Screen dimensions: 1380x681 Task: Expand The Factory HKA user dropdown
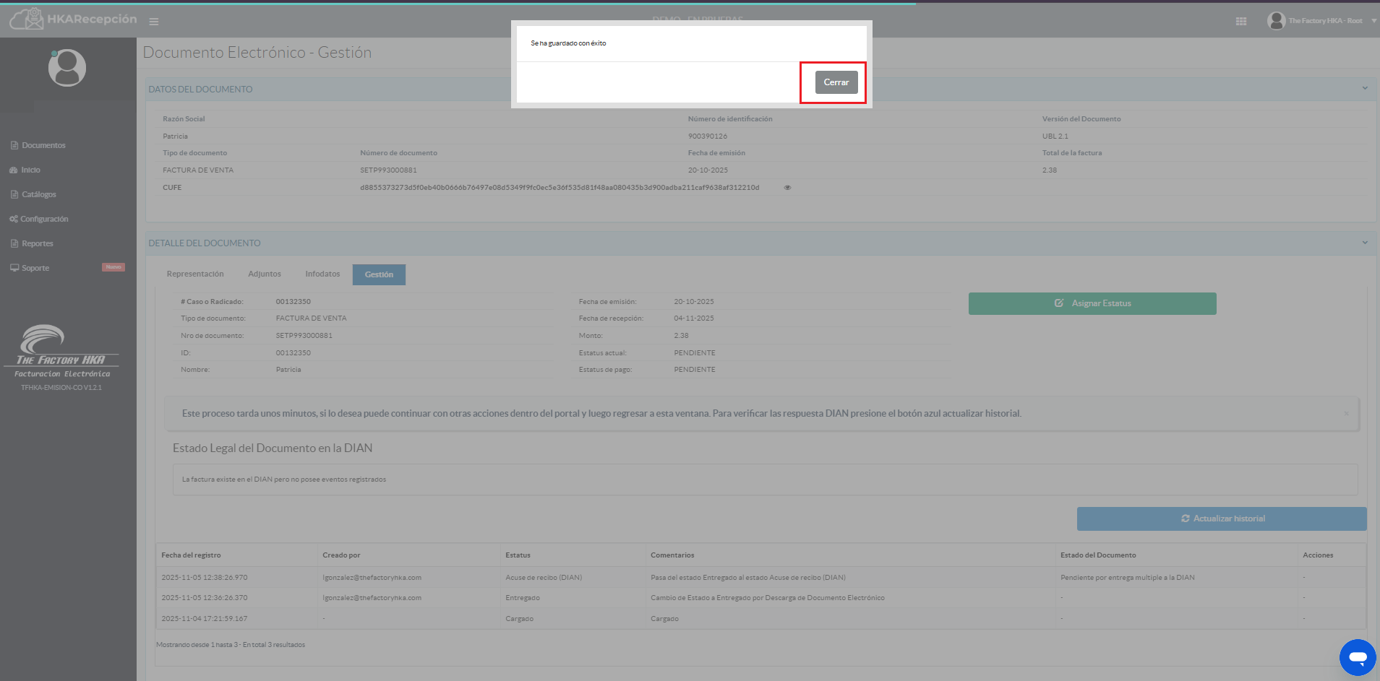(x=1373, y=21)
